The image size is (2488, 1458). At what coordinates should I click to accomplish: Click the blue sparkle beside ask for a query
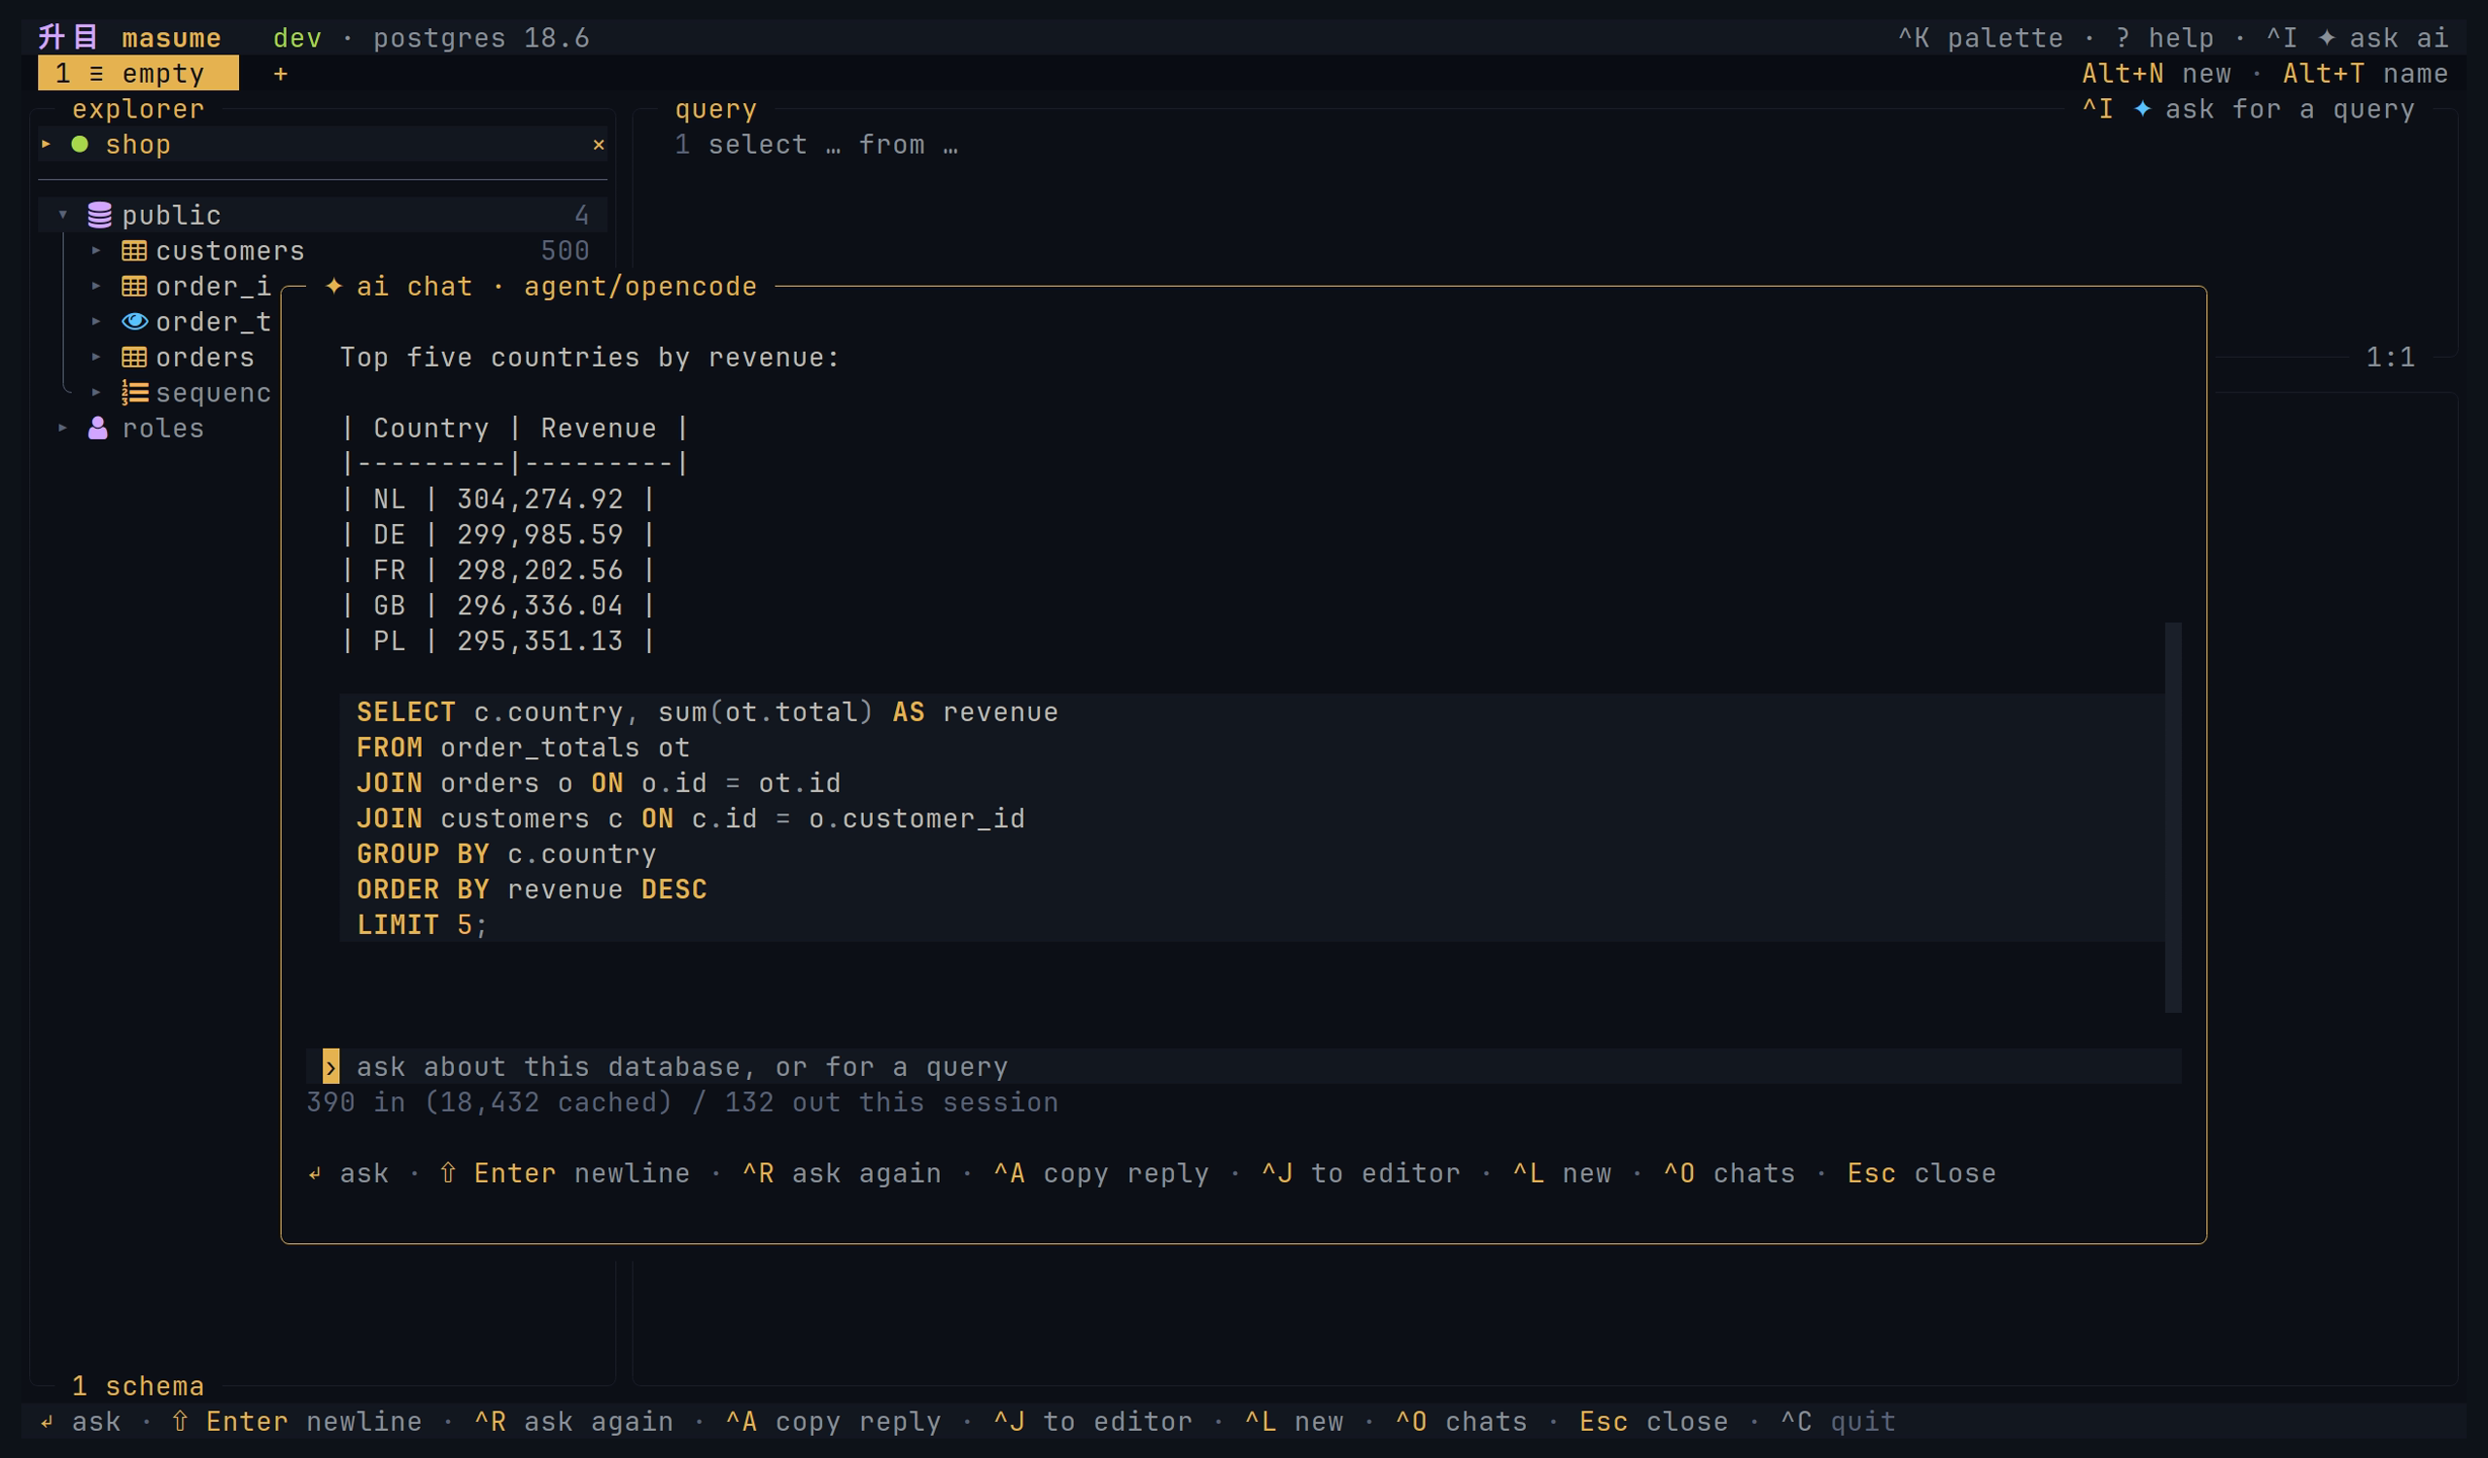click(2142, 109)
